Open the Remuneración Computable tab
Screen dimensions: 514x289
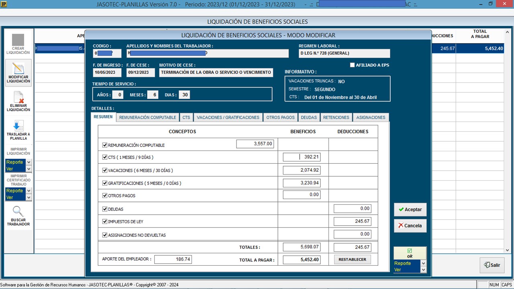click(148, 118)
